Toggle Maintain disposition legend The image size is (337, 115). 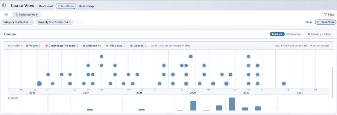pos(92,46)
